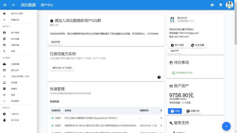The image size is (237, 133).
Task: Click 安全设置 button in the profile card
Action: coord(197,45)
